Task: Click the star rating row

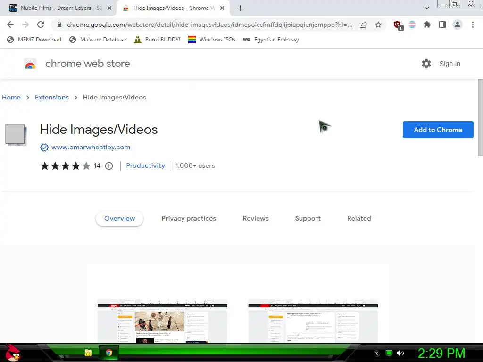Action: click(65, 166)
